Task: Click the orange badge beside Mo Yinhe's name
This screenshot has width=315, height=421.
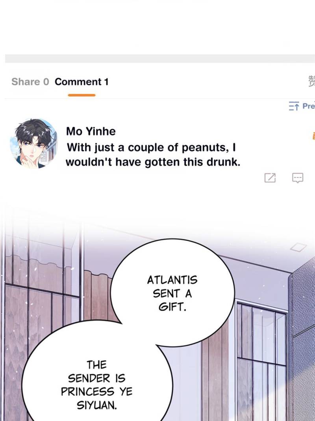Action: [x=313, y=136]
